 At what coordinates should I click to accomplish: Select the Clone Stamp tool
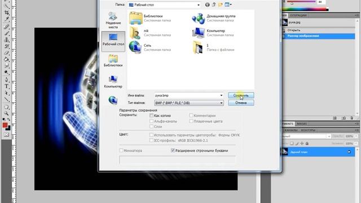(x=7, y=40)
